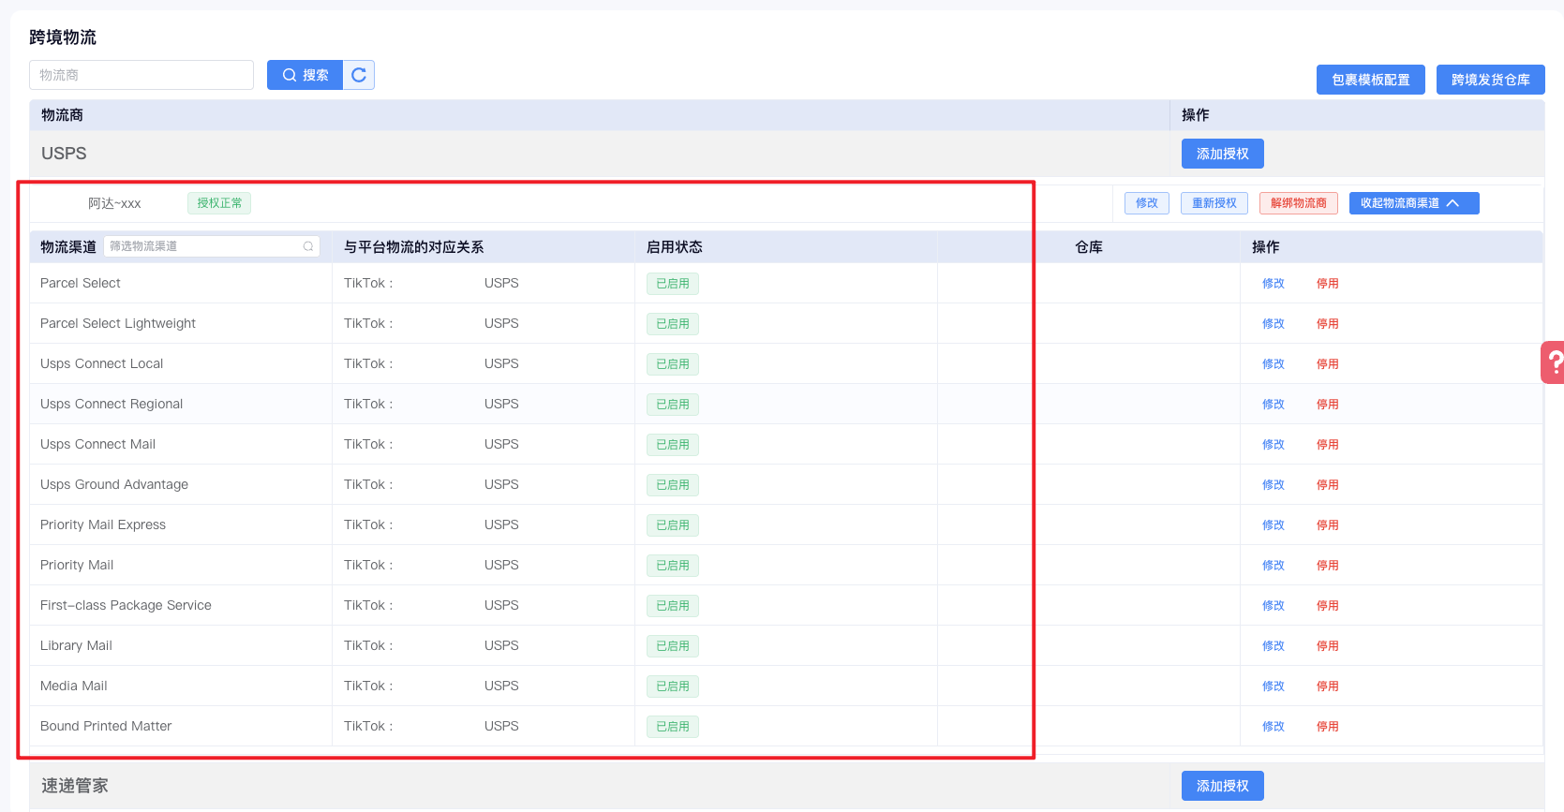Click 修改 link for Usps Ground Advantage

coord(1273,485)
